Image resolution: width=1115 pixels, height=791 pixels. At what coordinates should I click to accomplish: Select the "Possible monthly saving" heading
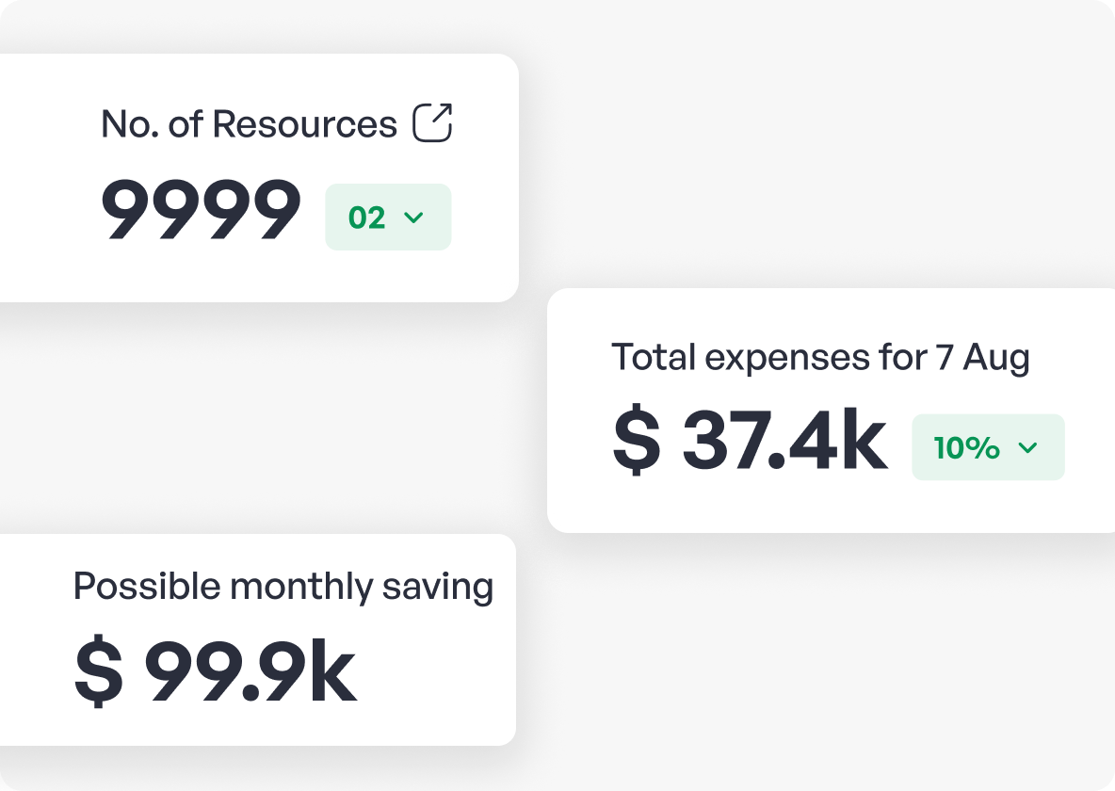click(283, 587)
